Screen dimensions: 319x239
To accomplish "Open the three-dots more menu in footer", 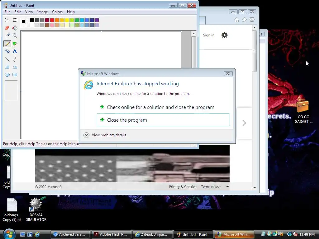I will (x=227, y=186).
